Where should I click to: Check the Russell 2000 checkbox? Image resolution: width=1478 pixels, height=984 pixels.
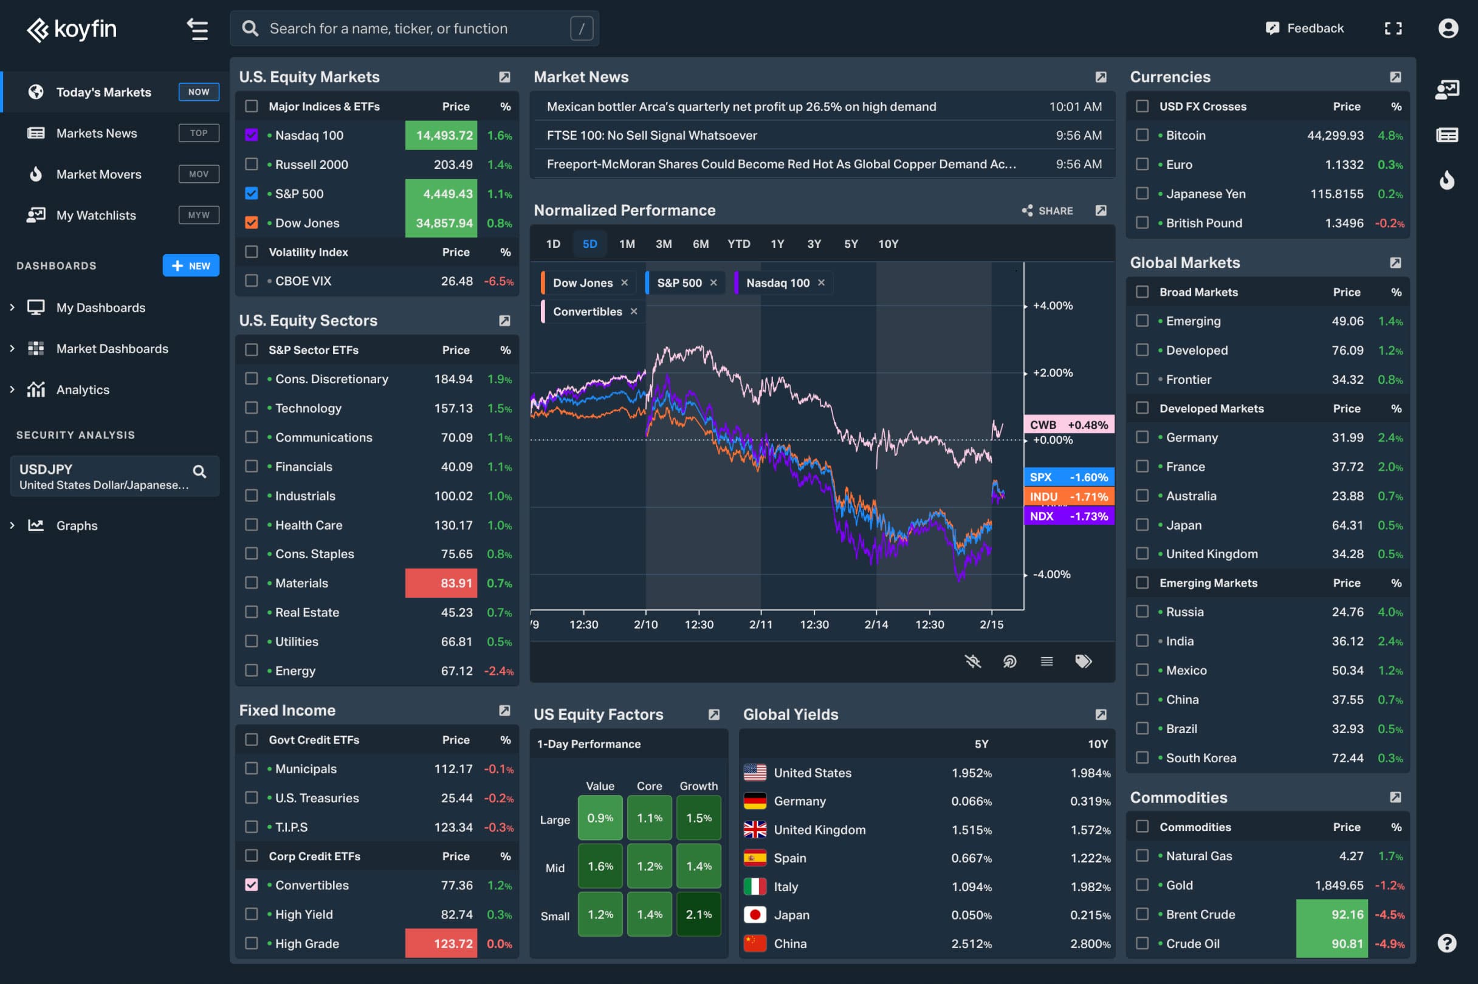tap(251, 165)
